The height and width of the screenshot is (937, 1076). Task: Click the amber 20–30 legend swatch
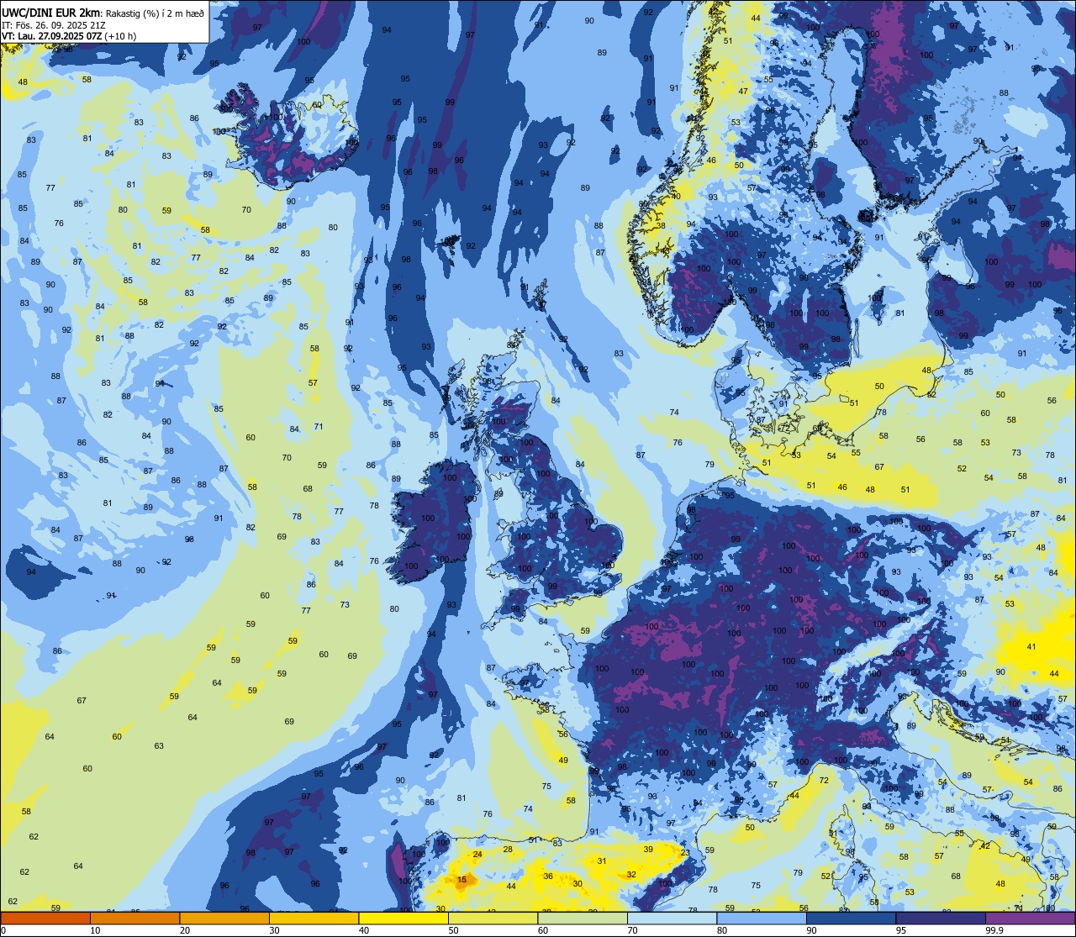click(224, 918)
